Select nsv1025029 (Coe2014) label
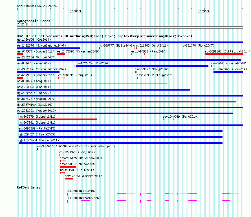Screen dimensions: 251x217 (x=230, y=69)
